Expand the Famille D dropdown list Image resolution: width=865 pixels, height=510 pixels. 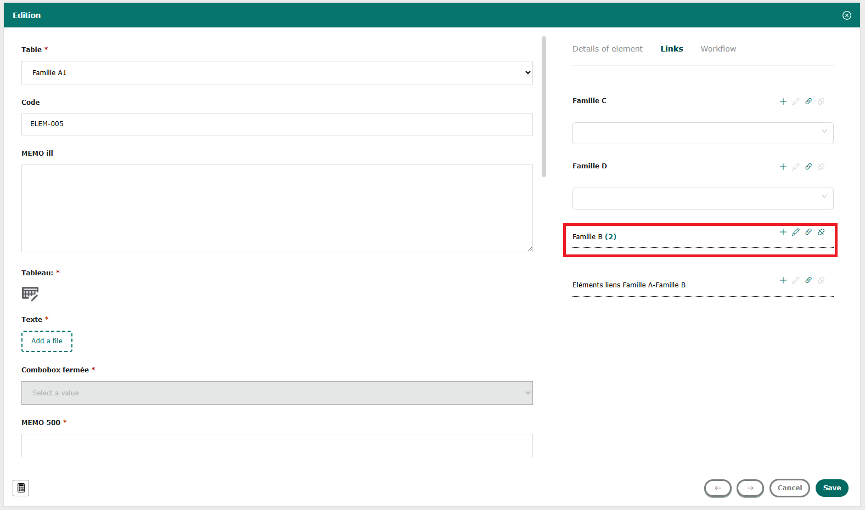pyautogui.click(x=703, y=199)
